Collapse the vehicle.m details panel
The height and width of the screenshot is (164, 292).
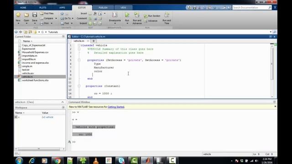(63, 102)
